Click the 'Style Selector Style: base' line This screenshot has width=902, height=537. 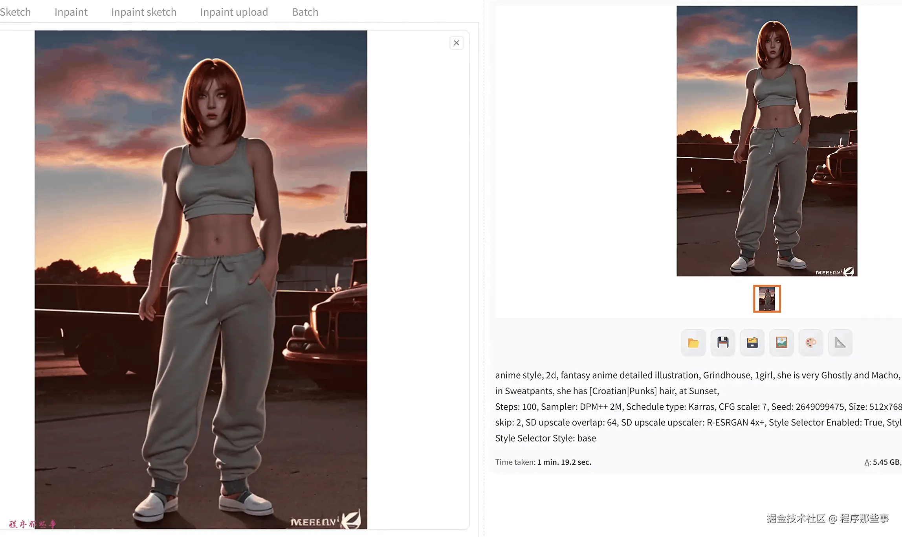(545, 438)
